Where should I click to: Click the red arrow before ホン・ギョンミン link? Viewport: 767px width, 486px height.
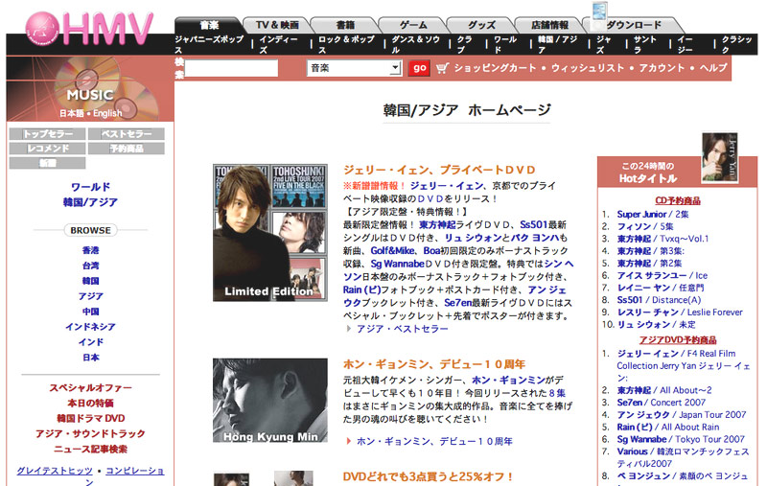tap(349, 441)
